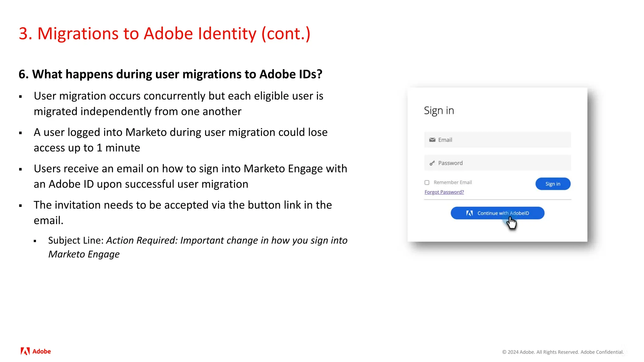Click the blue Sign in button
The height and width of the screenshot is (362, 644).
tap(553, 184)
